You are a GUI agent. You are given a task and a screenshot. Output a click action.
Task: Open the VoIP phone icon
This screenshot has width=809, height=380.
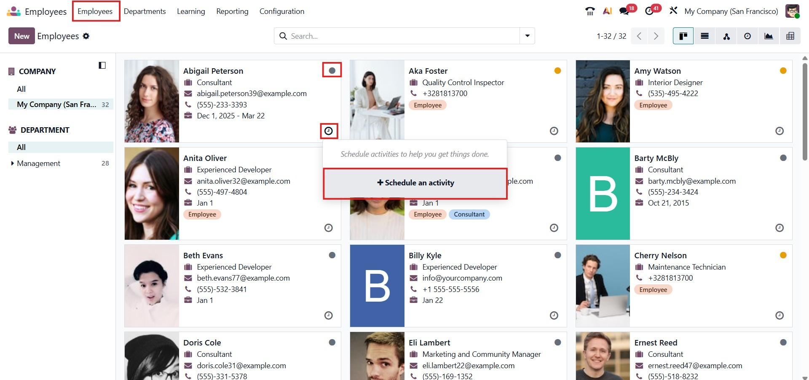(590, 11)
